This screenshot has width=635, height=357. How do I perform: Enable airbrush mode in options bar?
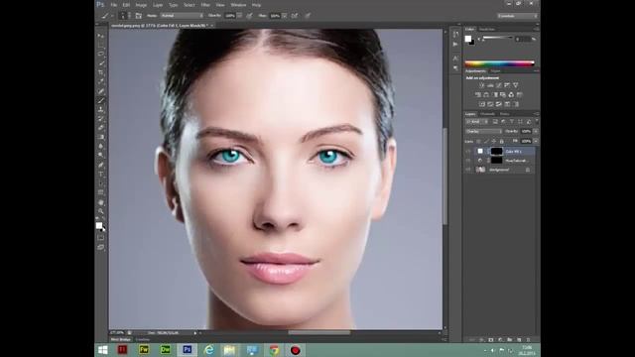coord(295,16)
